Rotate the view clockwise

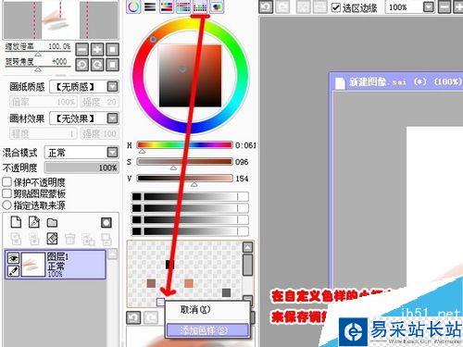tap(97, 65)
